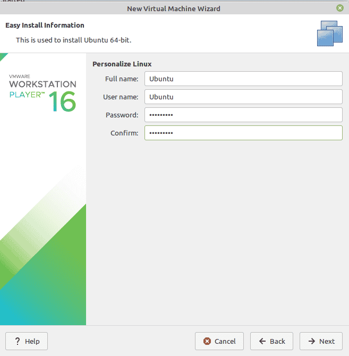Click the 'Personalize Linux' heading

click(x=122, y=64)
